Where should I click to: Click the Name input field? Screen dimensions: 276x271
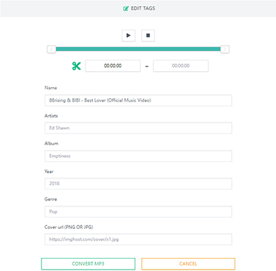[x=138, y=100]
